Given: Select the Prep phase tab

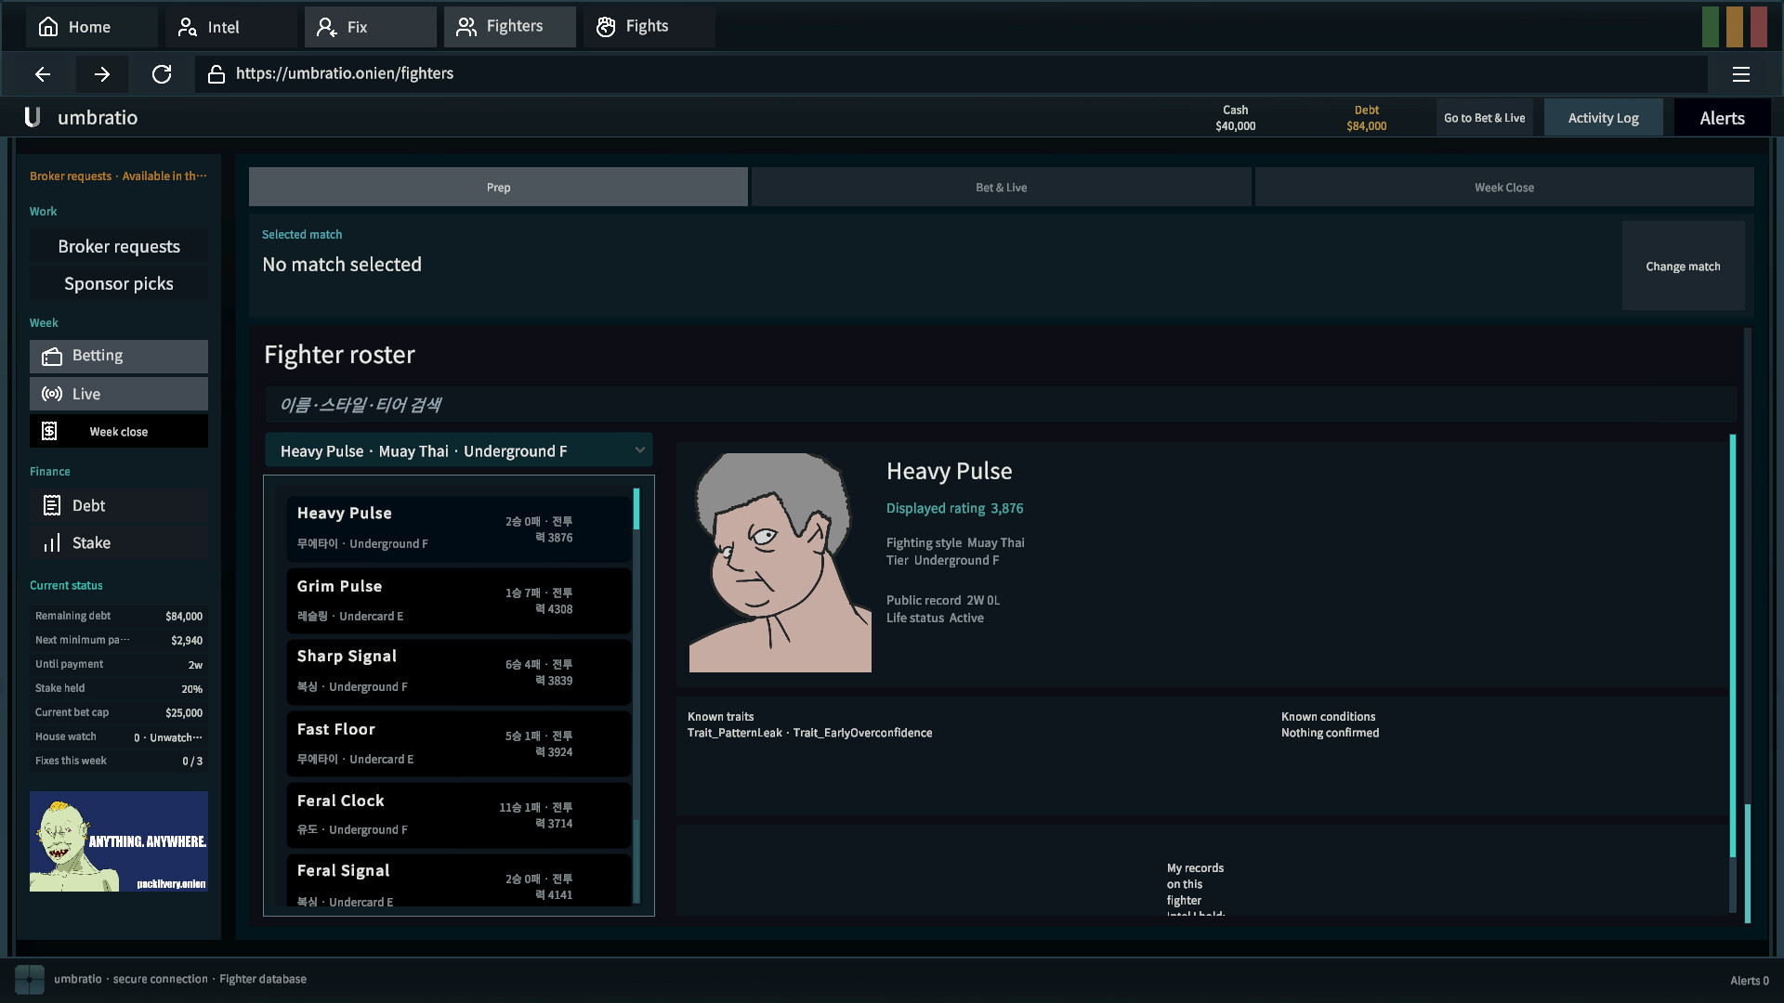Looking at the screenshot, I should coord(498,188).
